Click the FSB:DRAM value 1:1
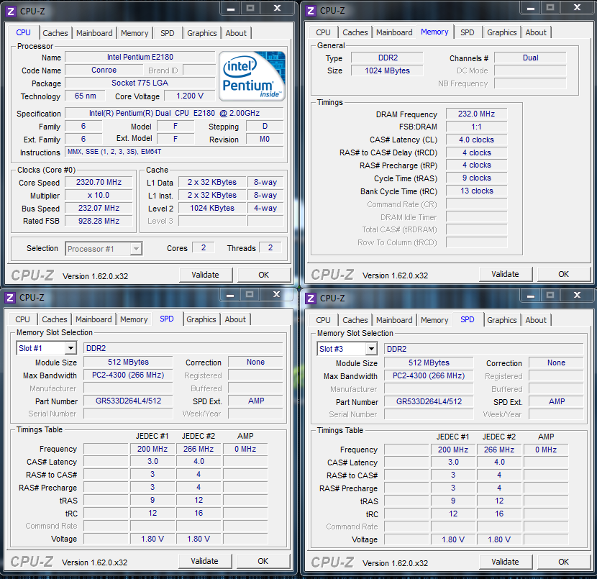This screenshot has width=597, height=579. tap(476, 127)
